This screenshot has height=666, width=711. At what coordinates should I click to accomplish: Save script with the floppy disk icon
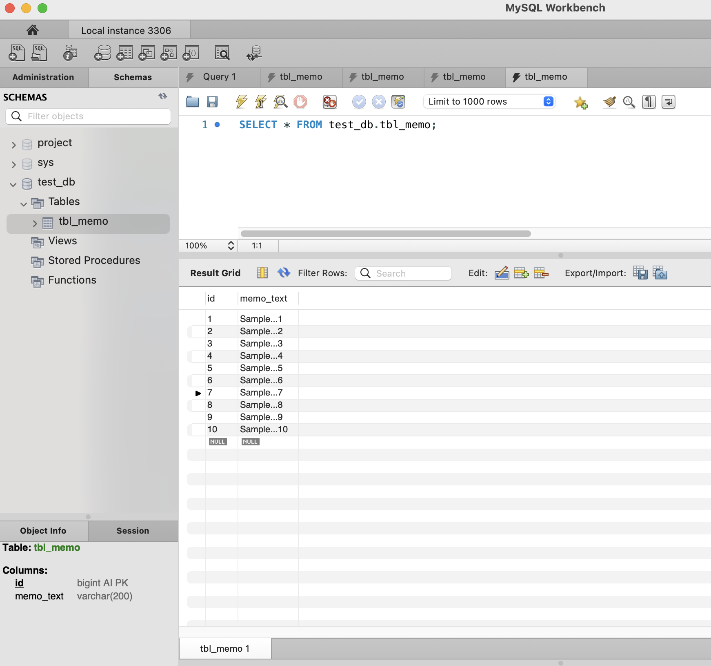pyautogui.click(x=212, y=102)
